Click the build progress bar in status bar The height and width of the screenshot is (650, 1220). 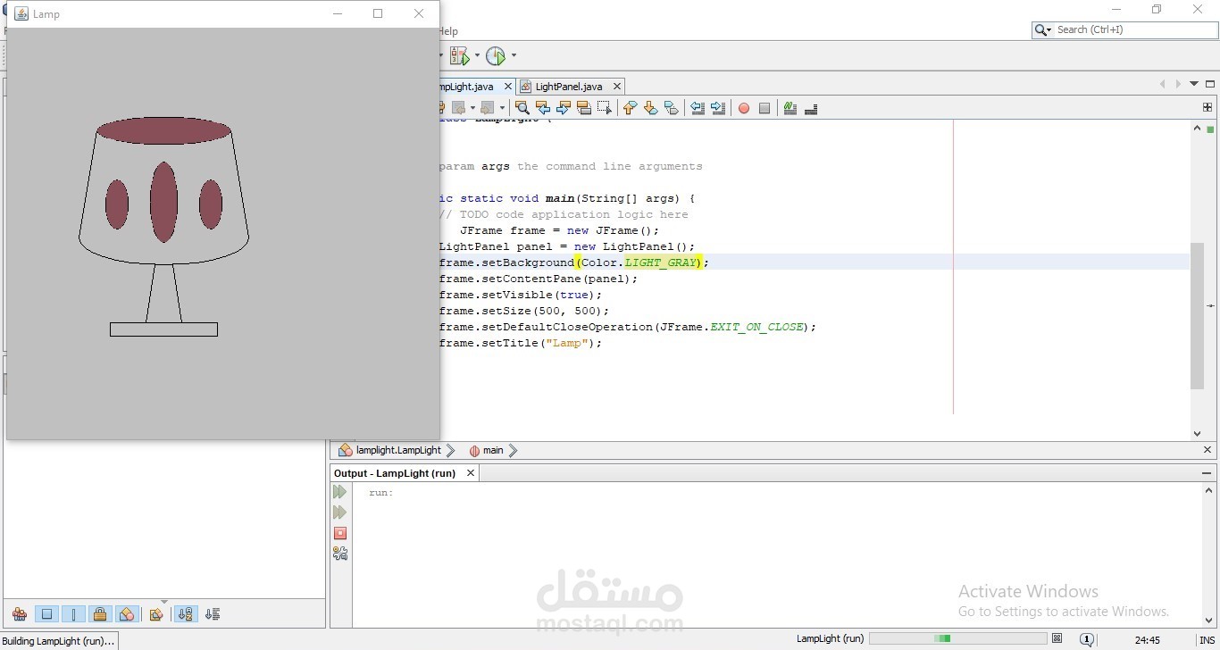coord(957,638)
